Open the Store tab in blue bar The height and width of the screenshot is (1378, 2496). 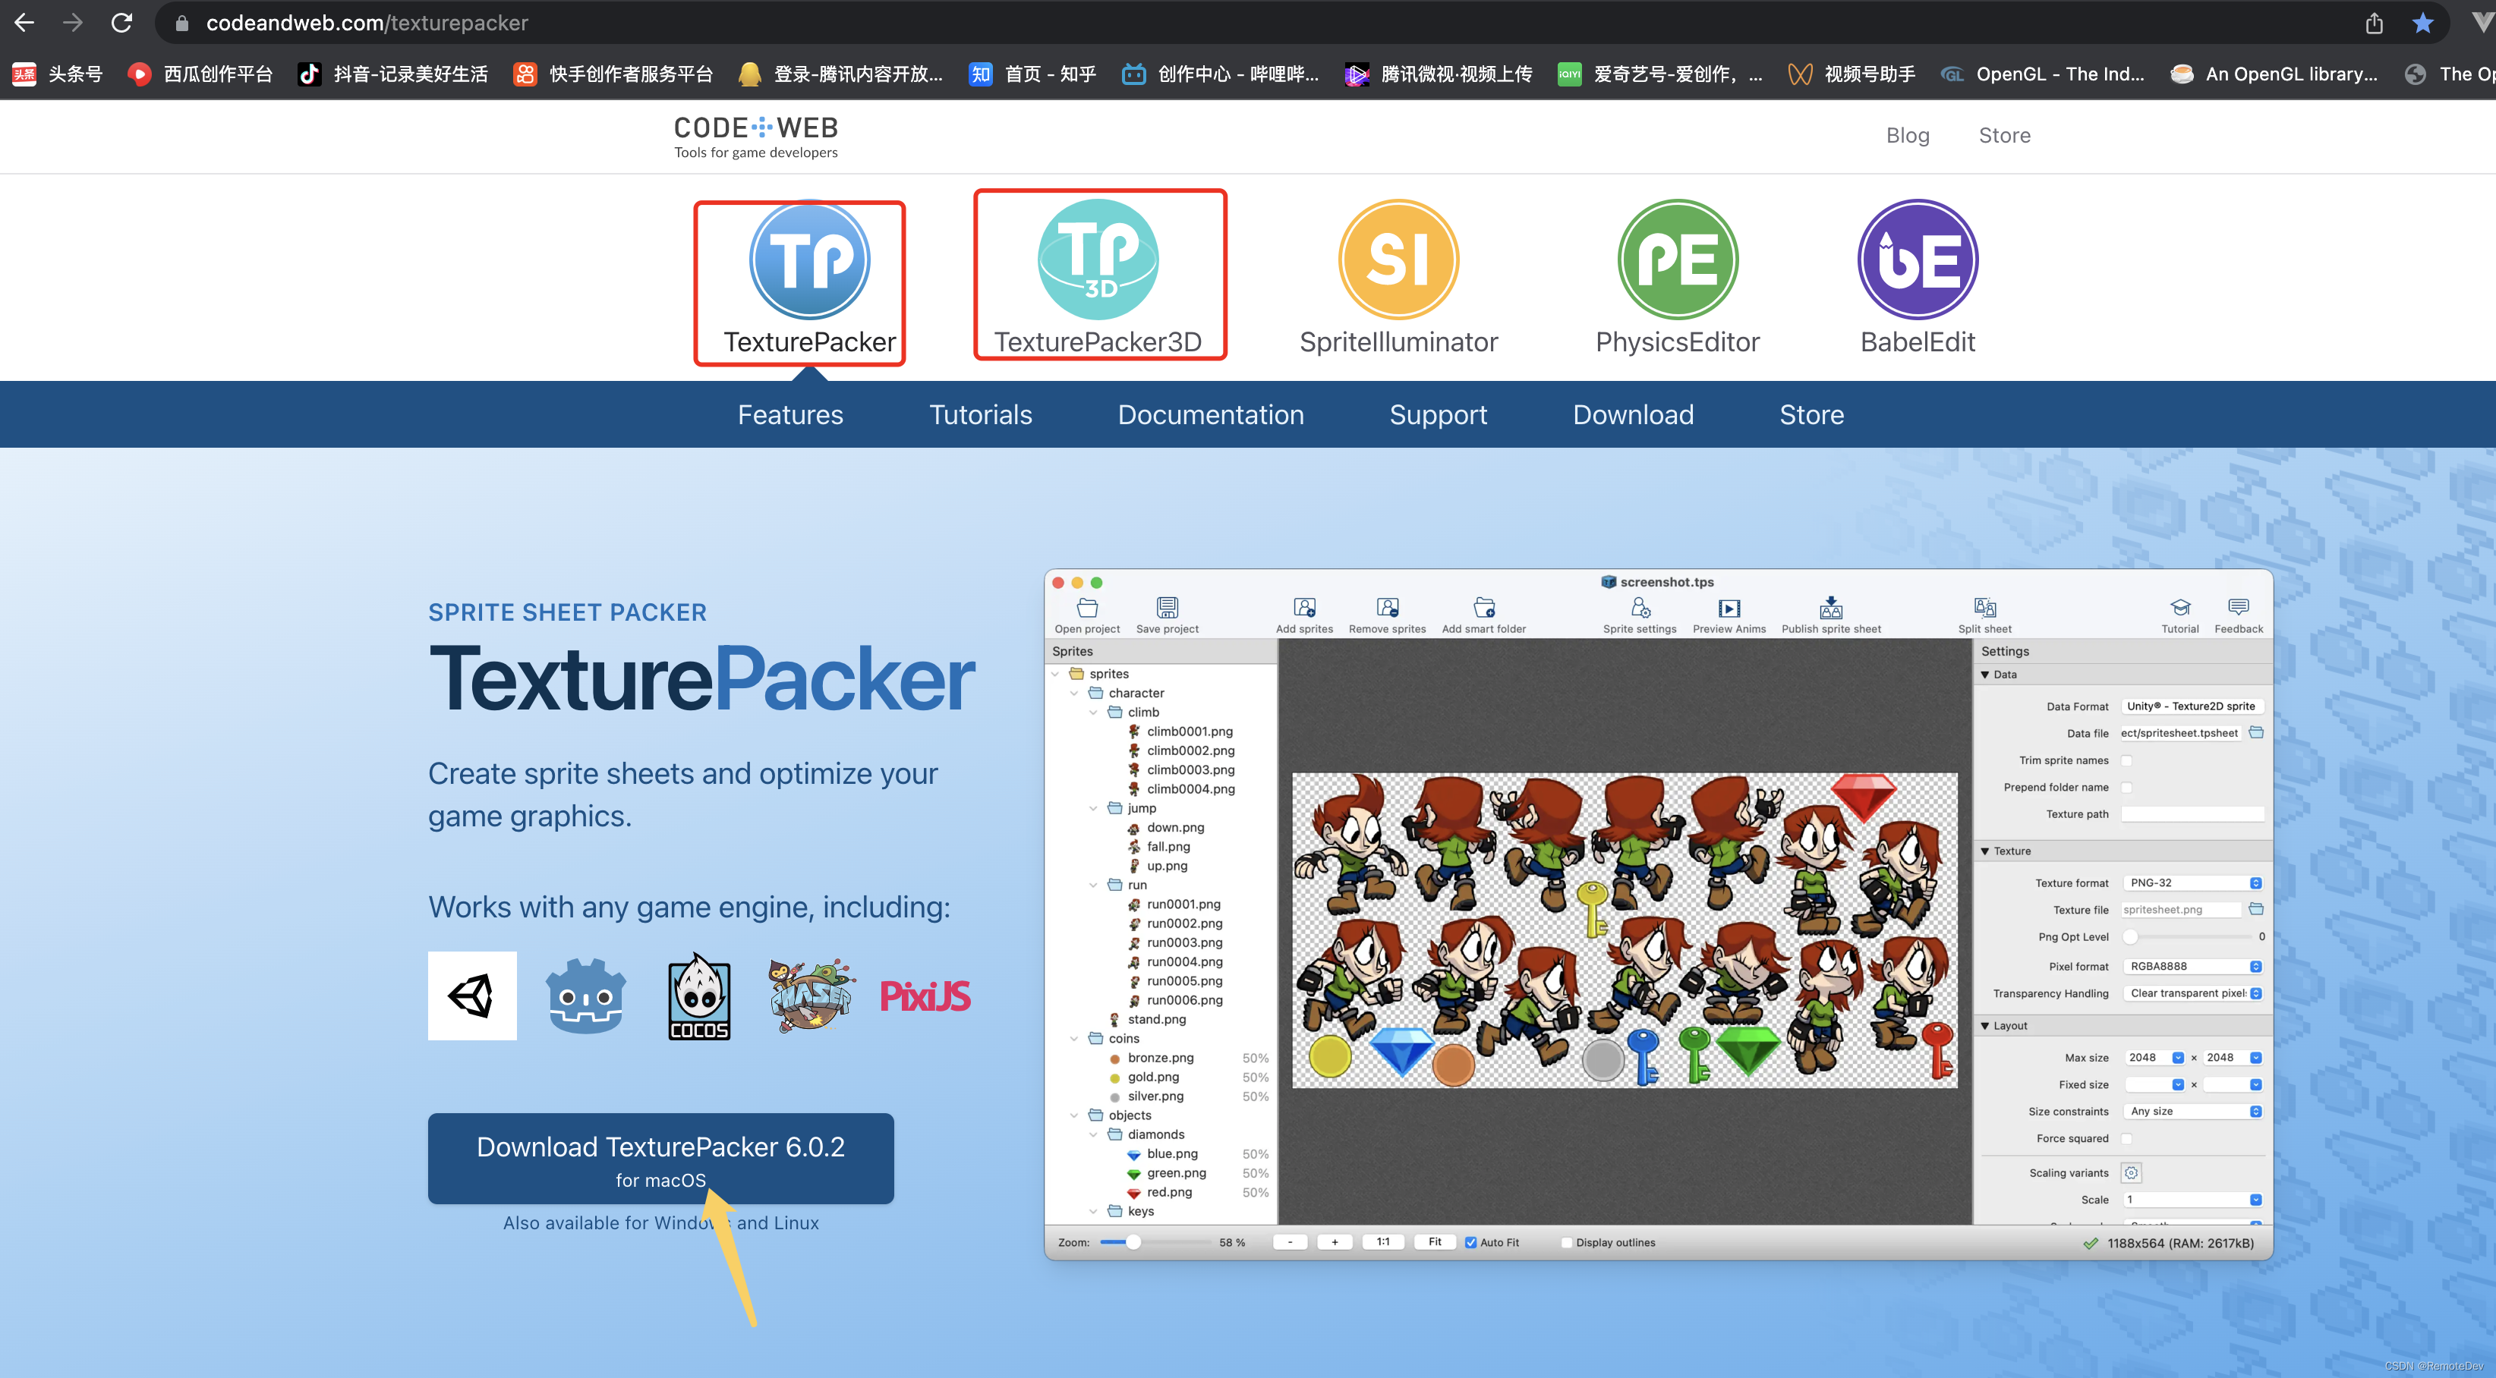point(1811,414)
